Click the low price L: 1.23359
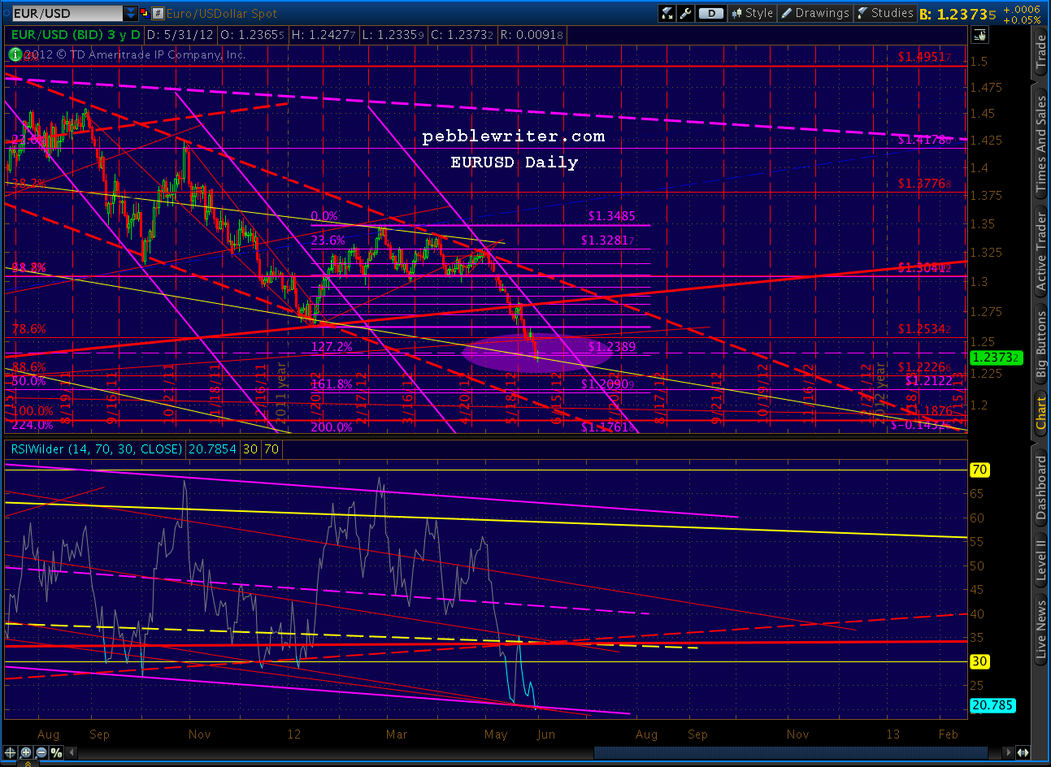Image resolution: width=1051 pixels, height=767 pixels. click(x=393, y=35)
